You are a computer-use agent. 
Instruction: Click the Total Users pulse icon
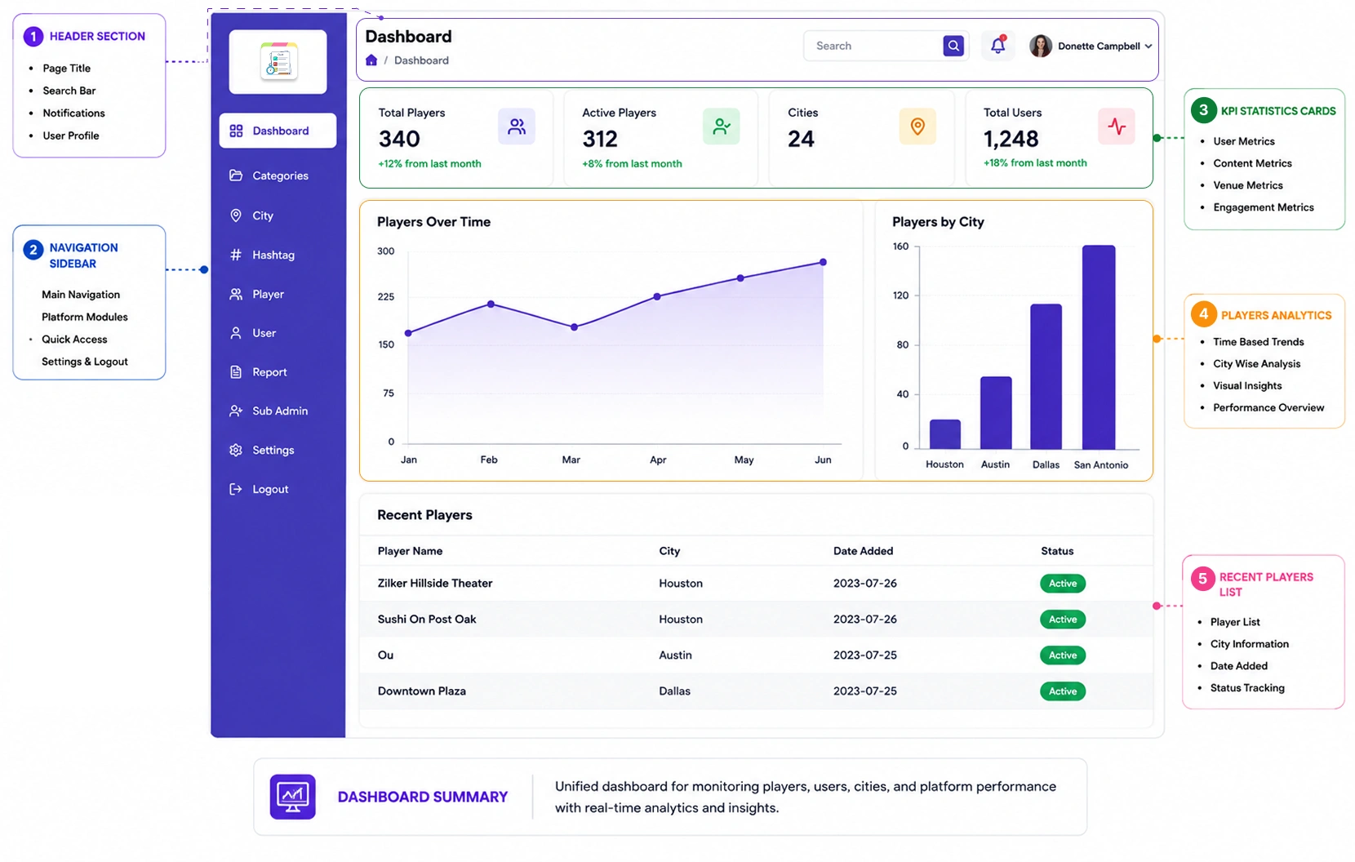(x=1117, y=127)
